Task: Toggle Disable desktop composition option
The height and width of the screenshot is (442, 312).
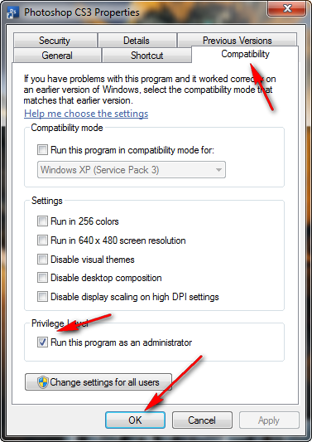Action: point(42,278)
